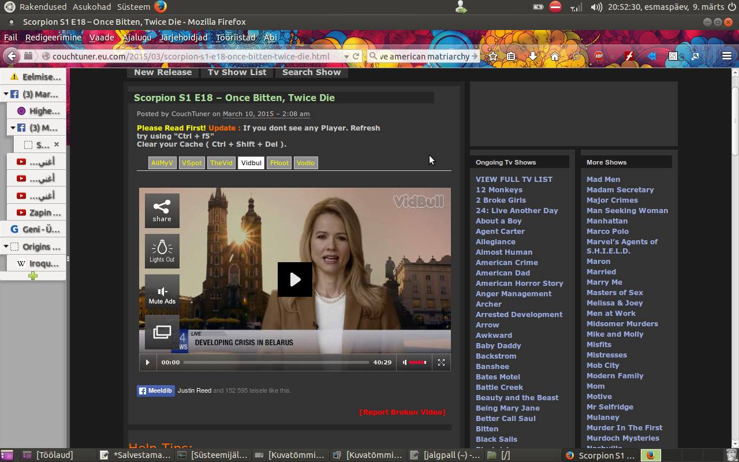The image size is (739, 462).
Task: Bookmark this page with the star icon
Action: (x=492, y=56)
